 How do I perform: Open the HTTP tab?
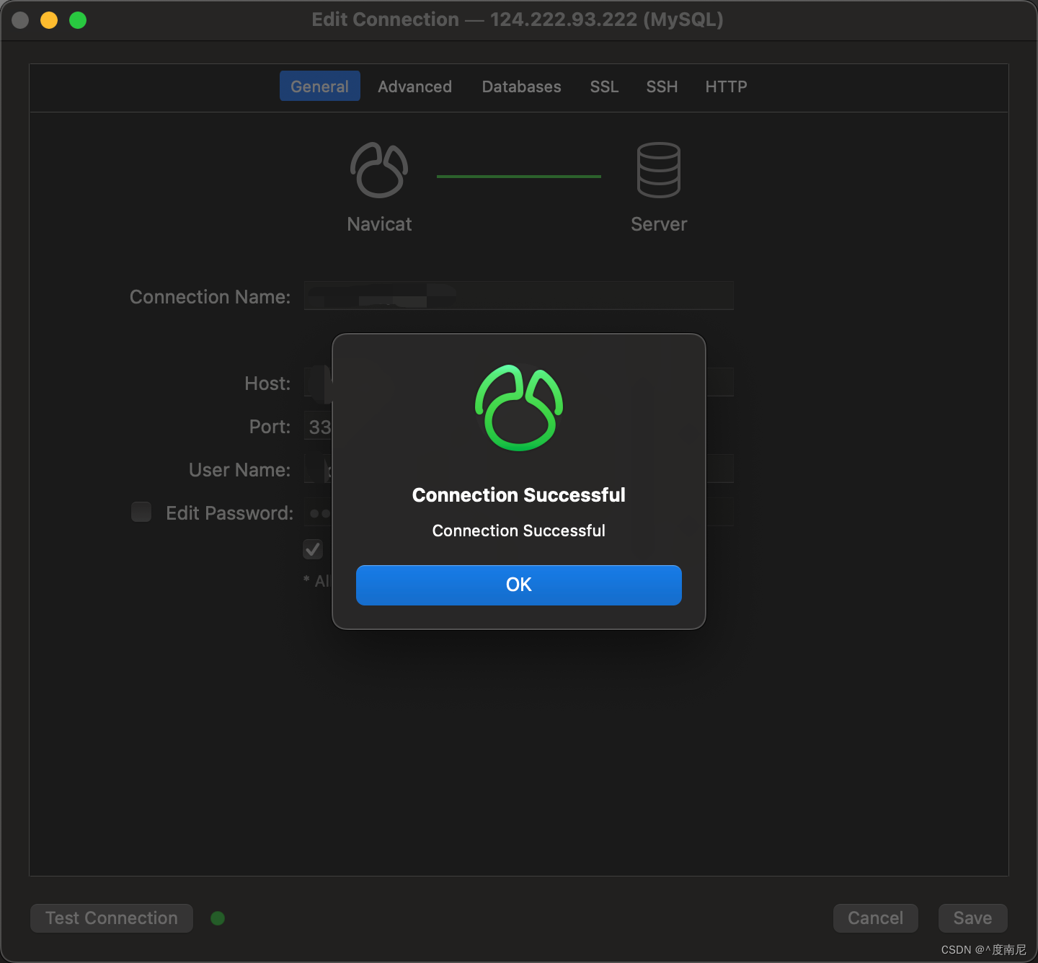tap(726, 86)
